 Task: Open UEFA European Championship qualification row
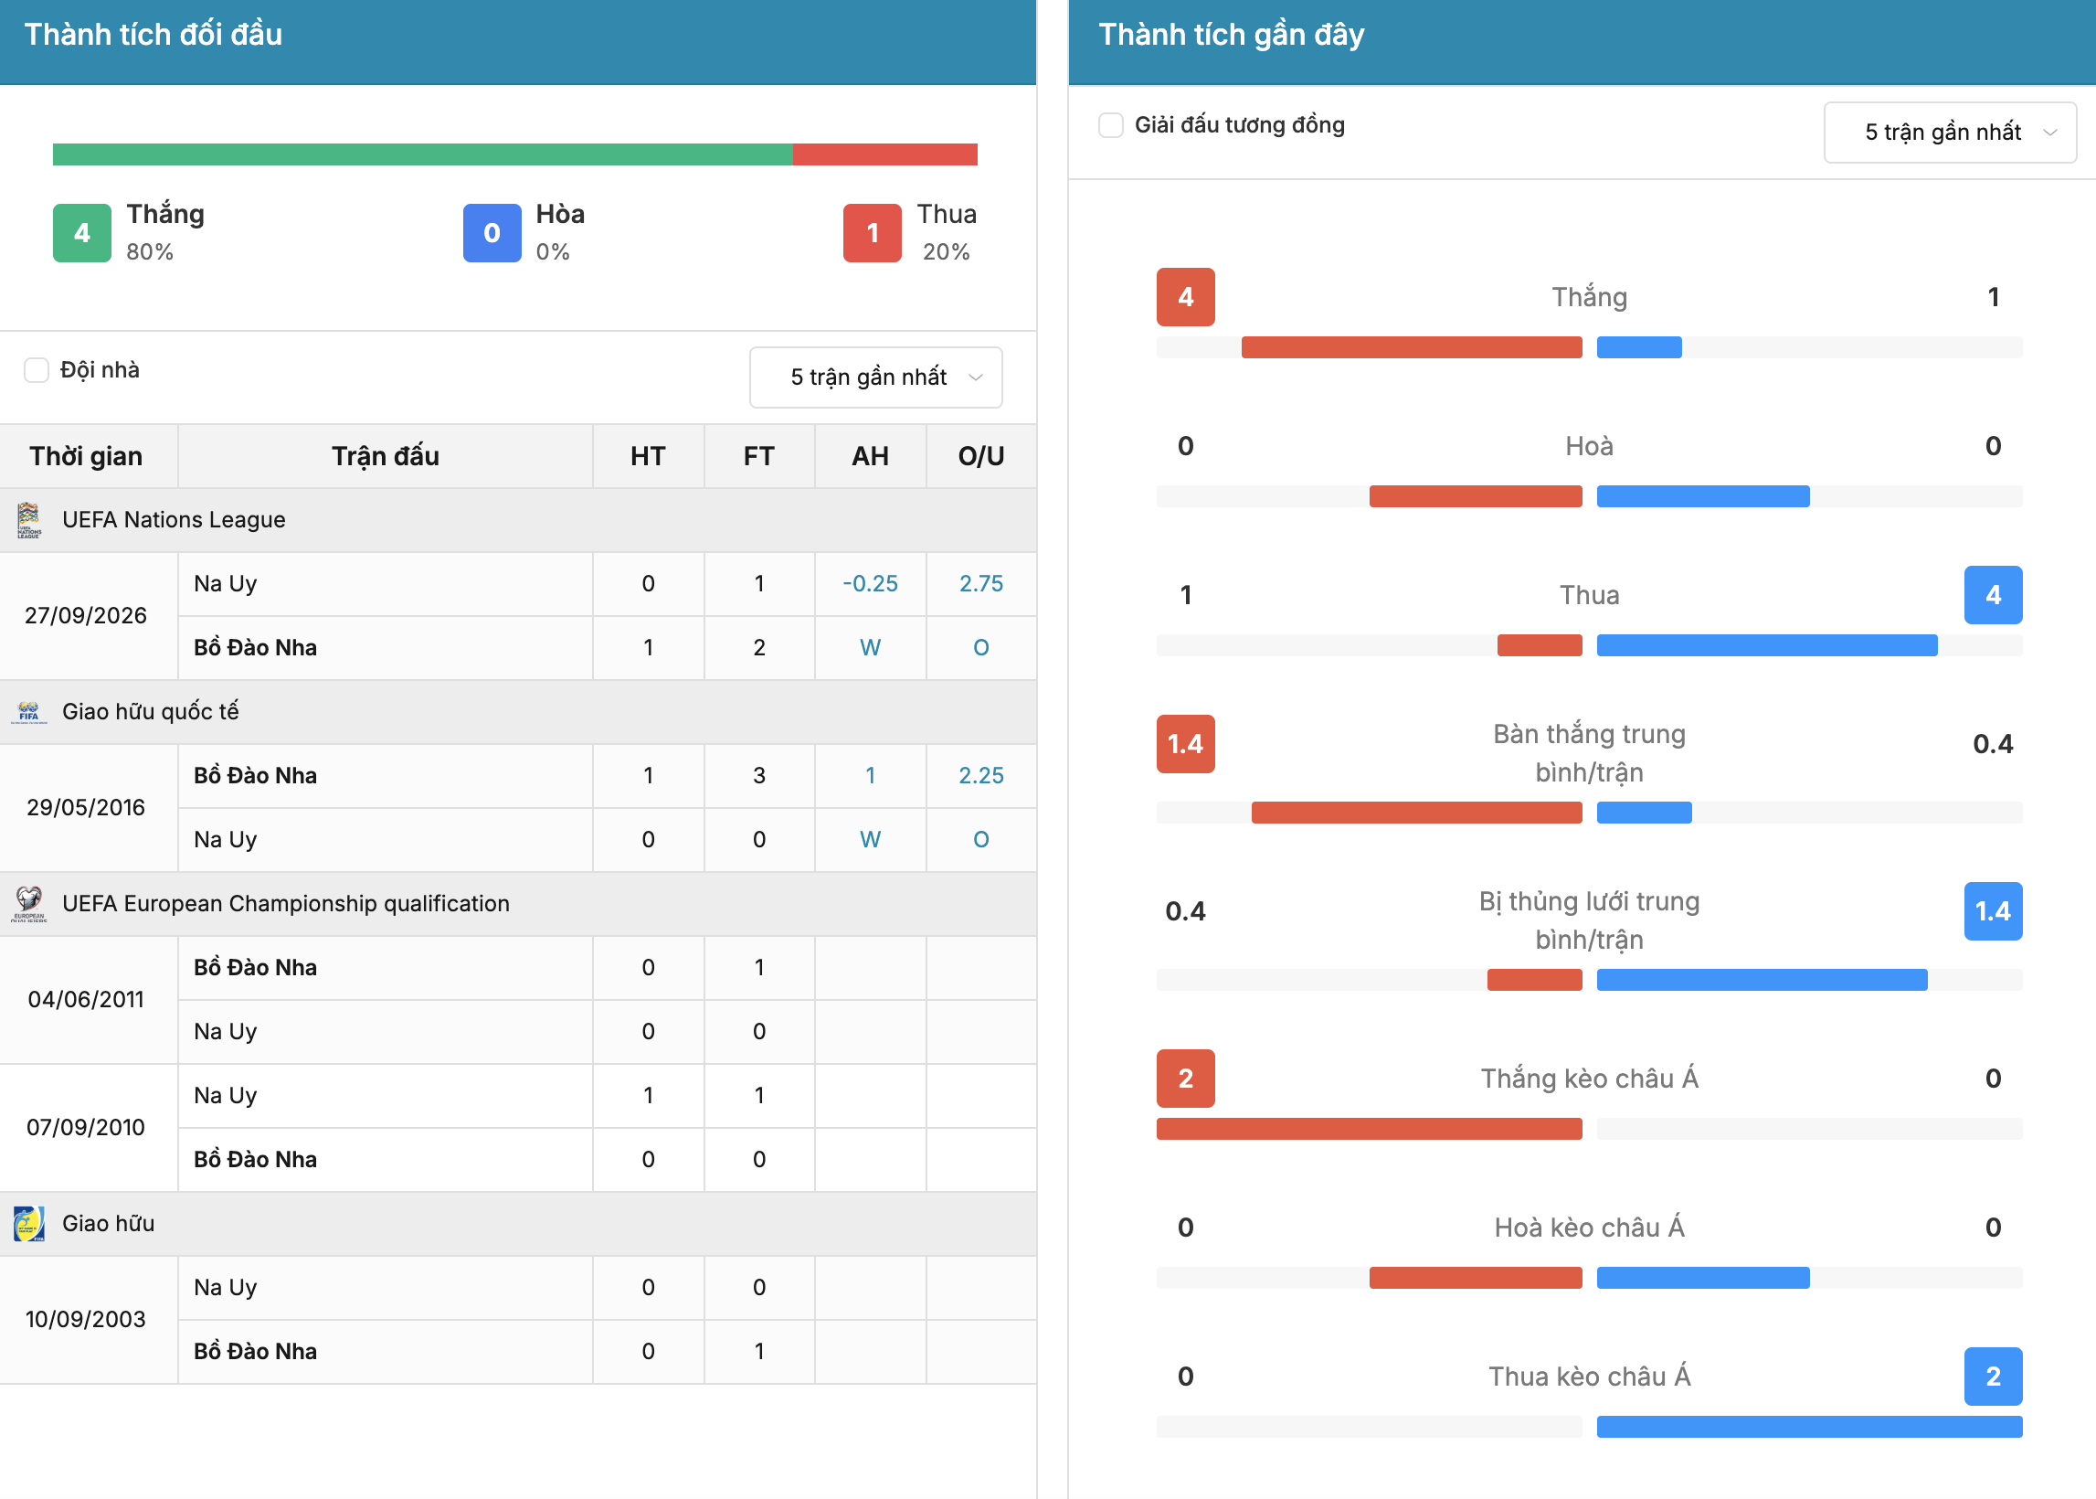[517, 904]
